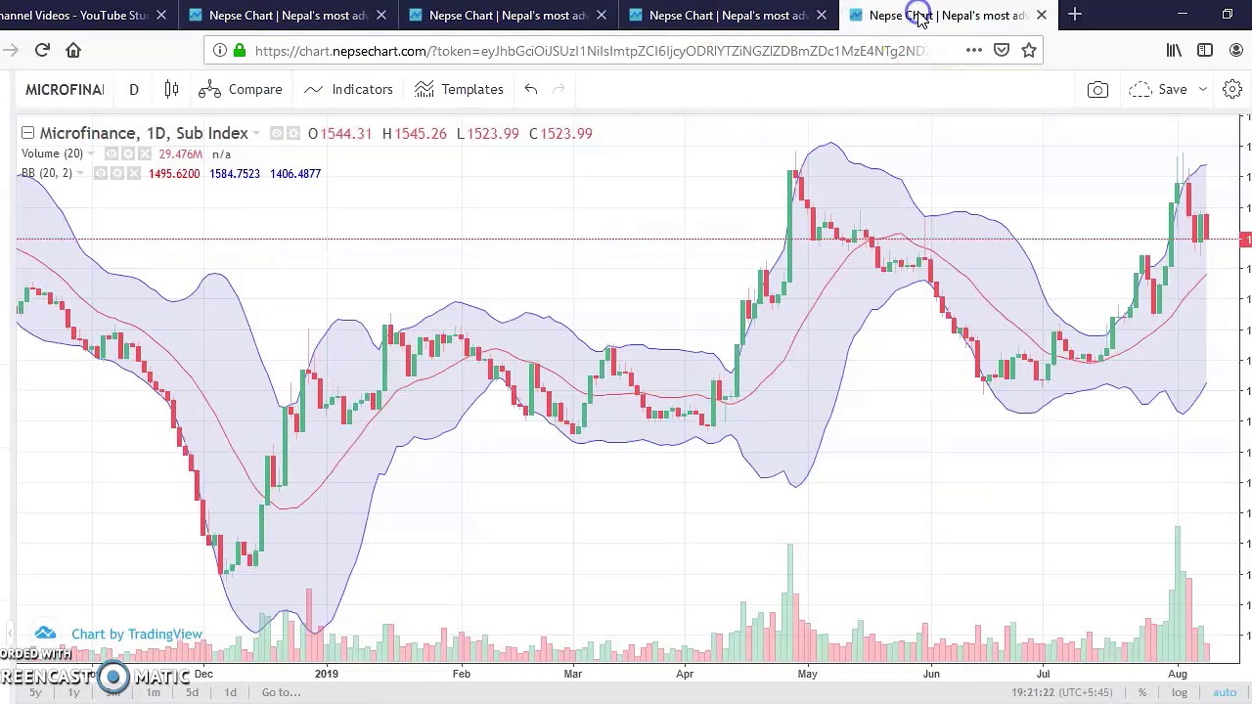Image resolution: width=1252 pixels, height=704 pixels.
Task: Open the Templates menu
Action: point(459,89)
